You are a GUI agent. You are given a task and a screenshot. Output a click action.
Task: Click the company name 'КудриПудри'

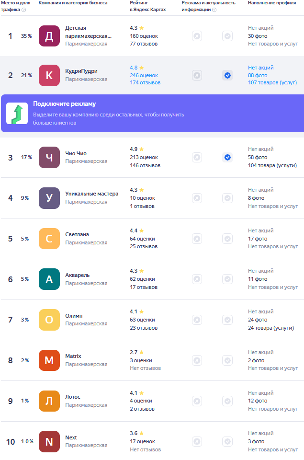81,71
